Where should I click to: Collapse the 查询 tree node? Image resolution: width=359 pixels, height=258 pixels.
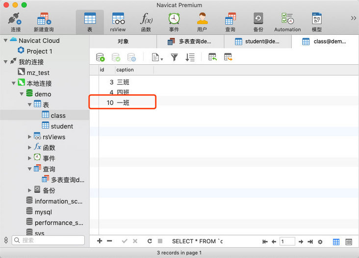[x=30, y=169]
